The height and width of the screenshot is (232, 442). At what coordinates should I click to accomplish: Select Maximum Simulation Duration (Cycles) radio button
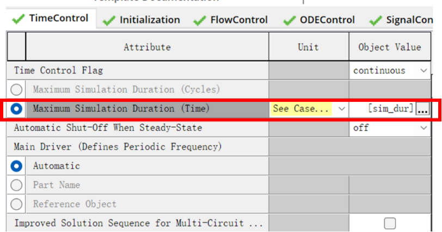coord(17,89)
